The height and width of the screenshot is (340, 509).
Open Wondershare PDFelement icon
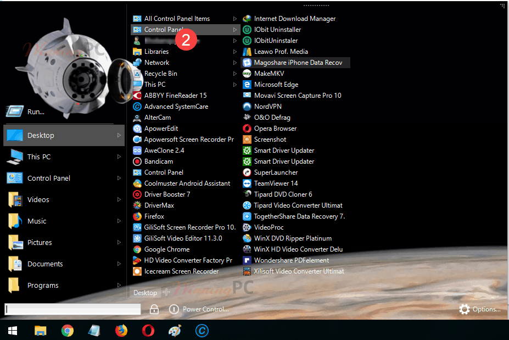(247, 260)
